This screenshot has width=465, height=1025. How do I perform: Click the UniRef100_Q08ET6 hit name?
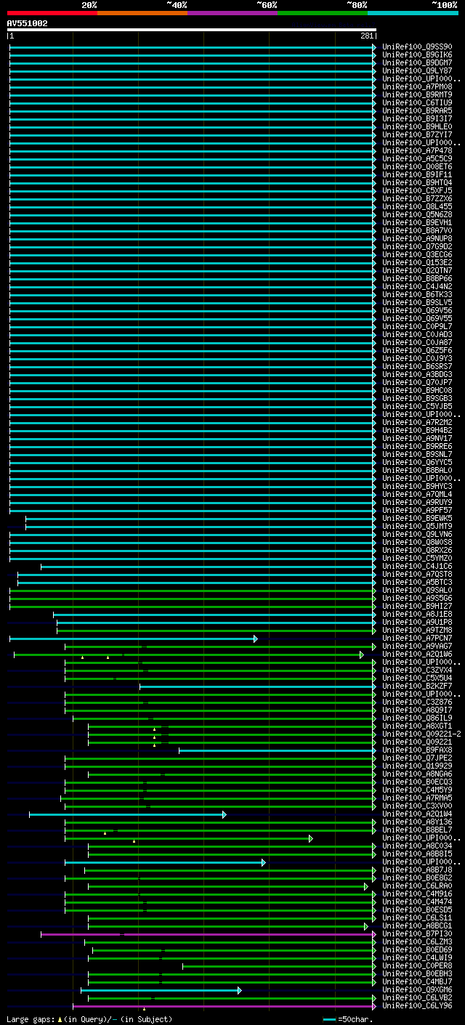(x=417, y=167)
